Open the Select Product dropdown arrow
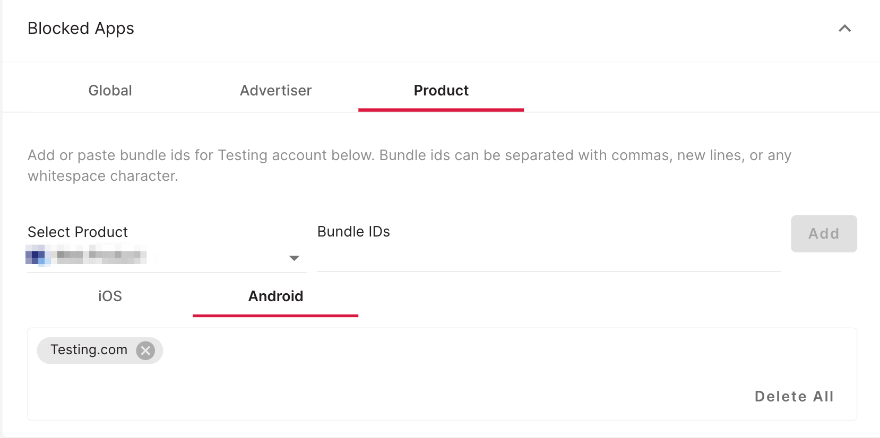The image size is (880, 438). tap(294, 258)
